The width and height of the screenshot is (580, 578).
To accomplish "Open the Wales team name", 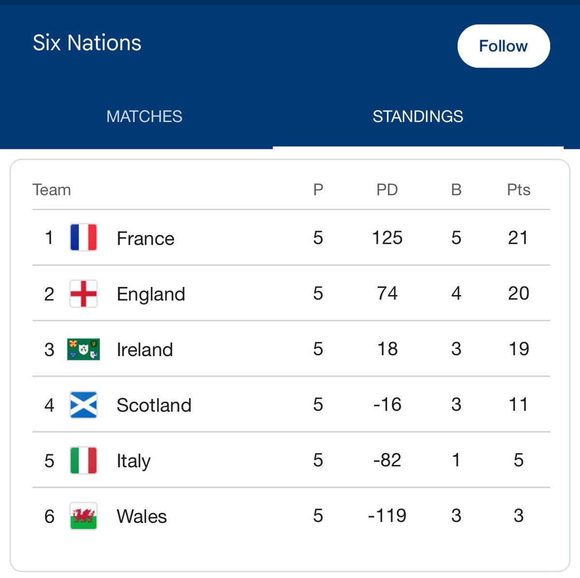I will (142, 517).
